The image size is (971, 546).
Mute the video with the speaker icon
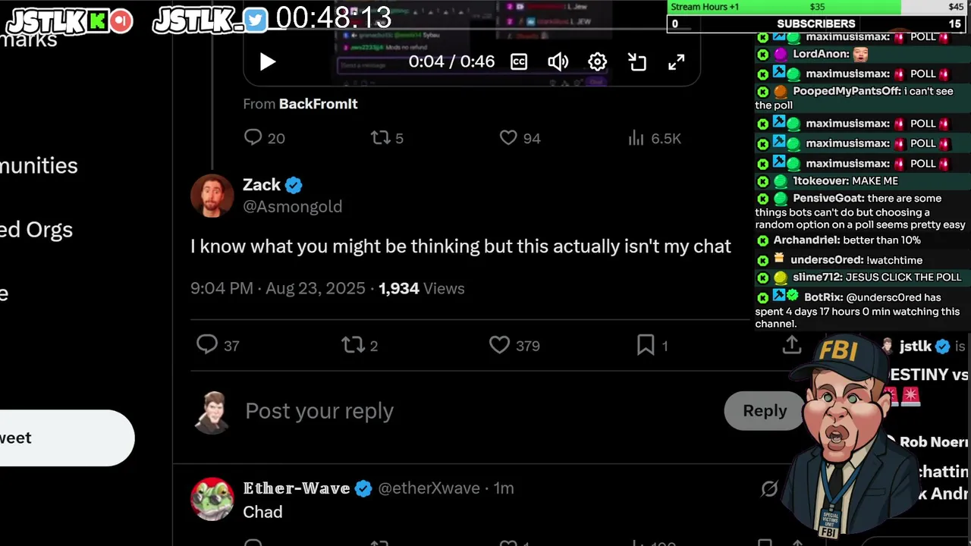(558, 62)
